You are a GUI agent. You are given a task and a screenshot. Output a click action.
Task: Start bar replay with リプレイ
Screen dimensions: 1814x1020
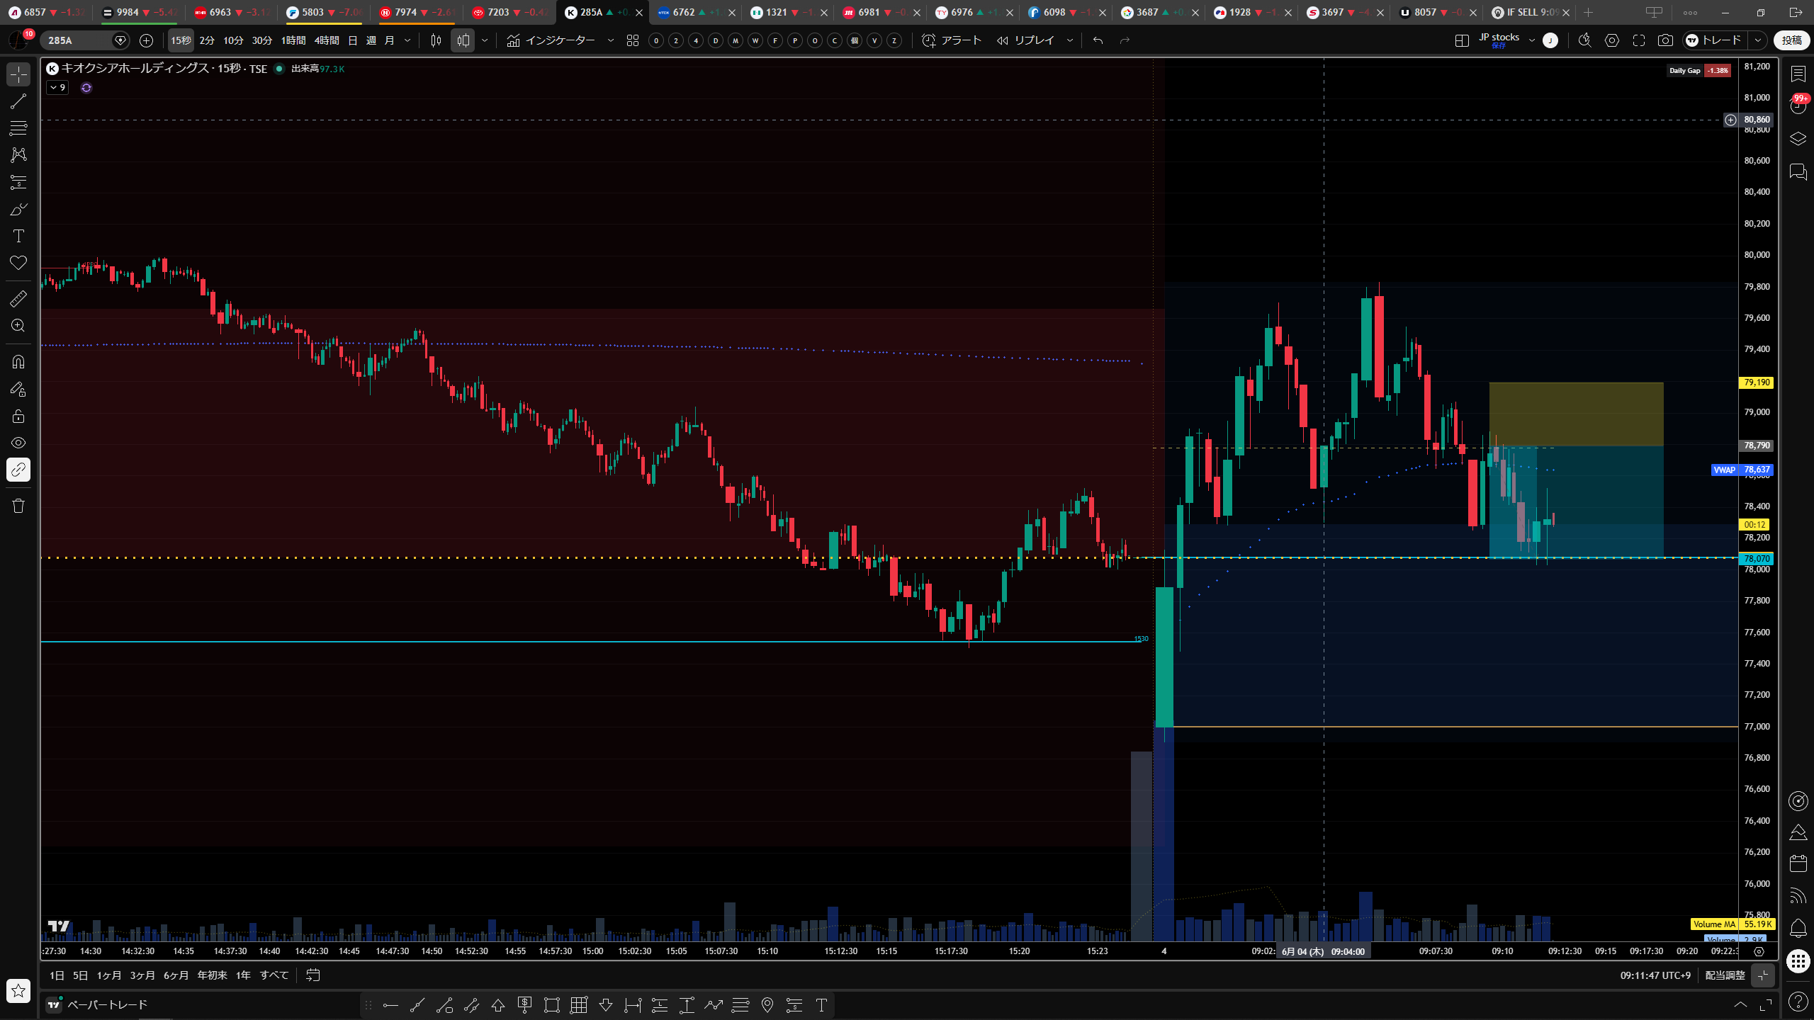pyautogui.click(x=1026, y=40)
